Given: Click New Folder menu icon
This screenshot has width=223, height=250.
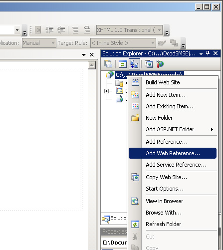Looking at the screenshot, I should click(x=135, y=118).
